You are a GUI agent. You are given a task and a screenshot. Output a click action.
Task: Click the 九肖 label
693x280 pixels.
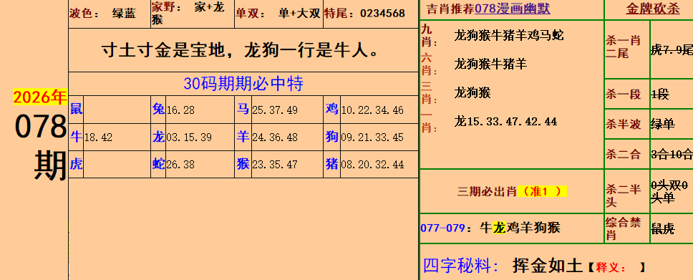coord(429,37)
